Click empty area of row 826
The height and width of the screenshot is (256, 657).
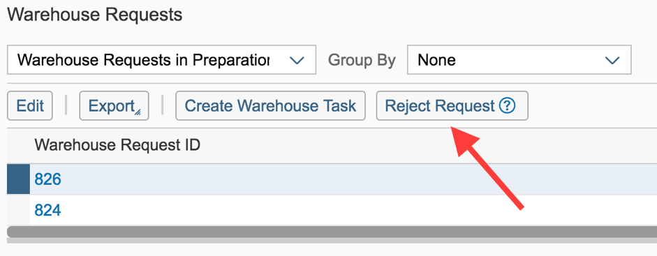(x=356, y=179)
